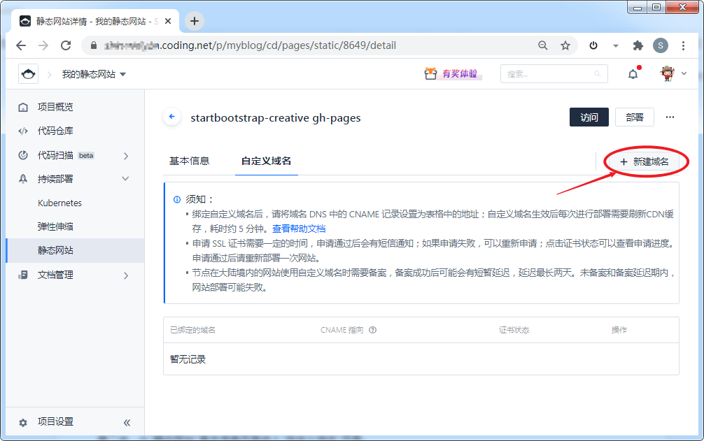Open the 我的静态网站 project dropdown

(94, 74)
